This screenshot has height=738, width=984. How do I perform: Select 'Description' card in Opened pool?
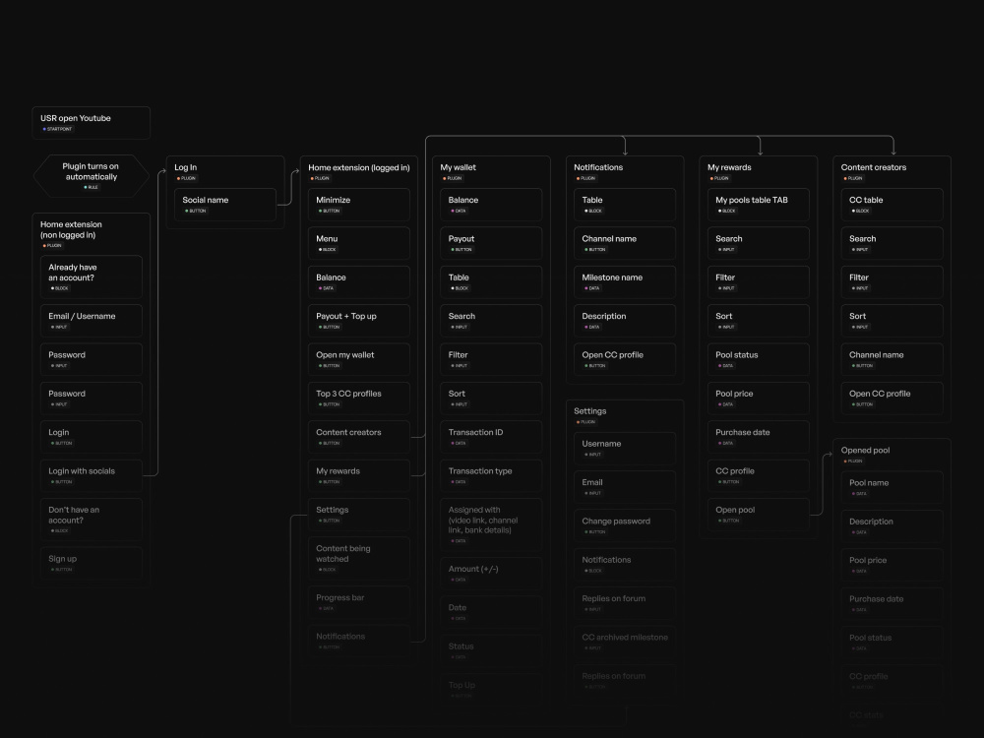coord(892,526)
